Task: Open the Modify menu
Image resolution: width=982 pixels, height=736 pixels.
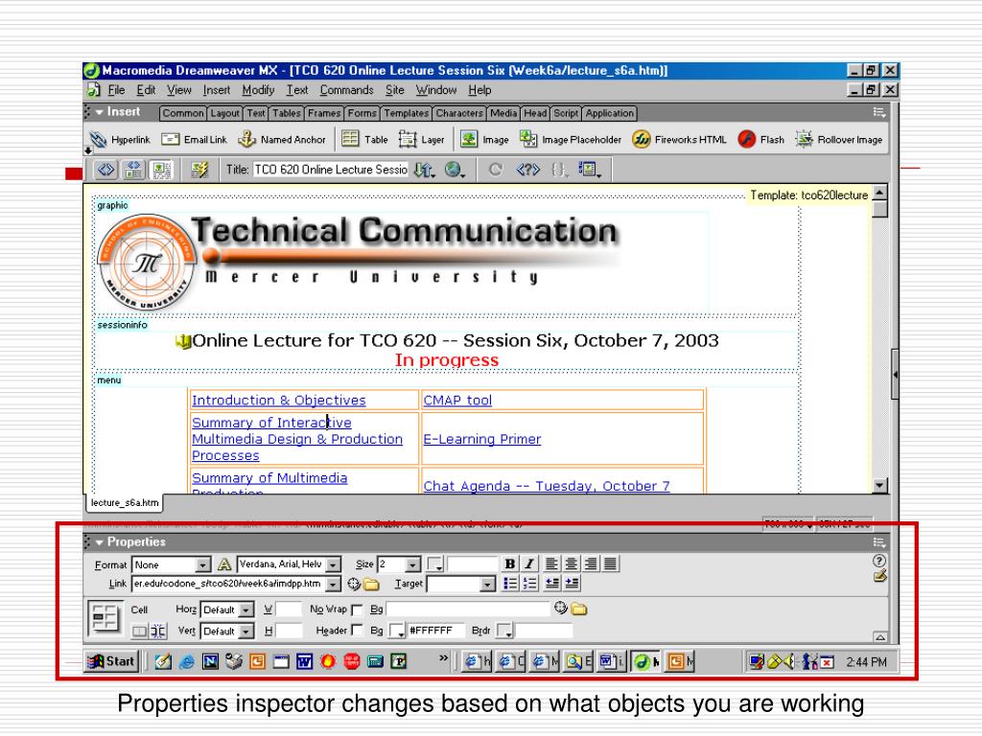Action: tap(258, 90)
